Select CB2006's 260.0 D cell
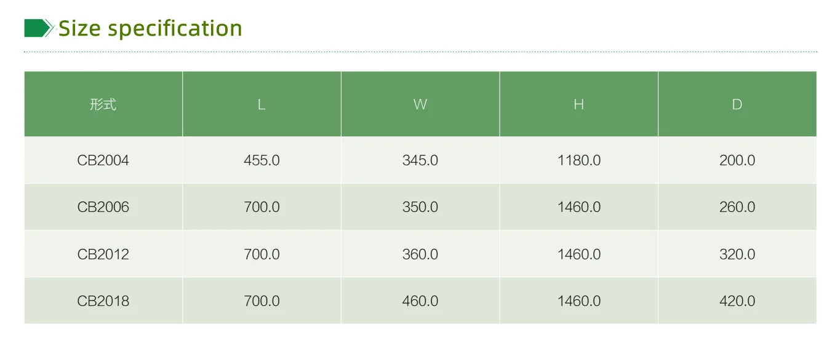 737,207
